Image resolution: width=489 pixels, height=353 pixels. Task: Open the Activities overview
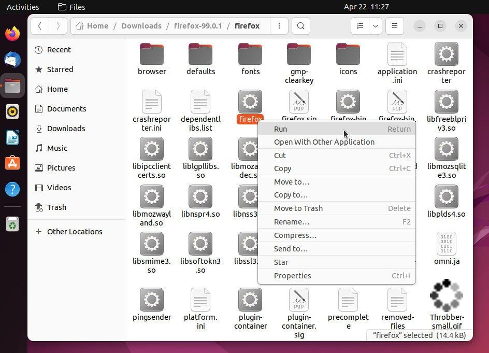[x=23, y=7]
